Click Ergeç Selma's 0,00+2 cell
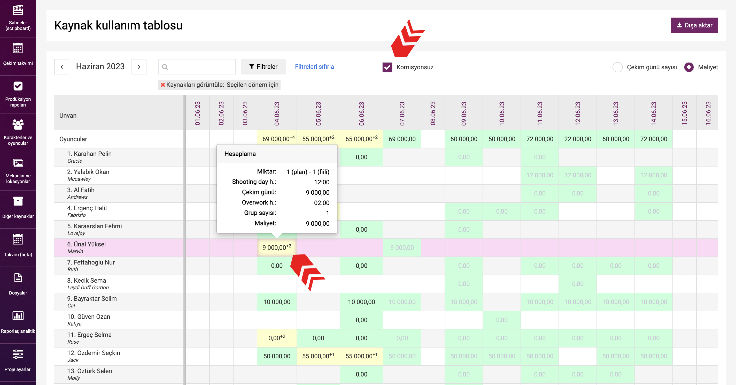 pos(277,338)
